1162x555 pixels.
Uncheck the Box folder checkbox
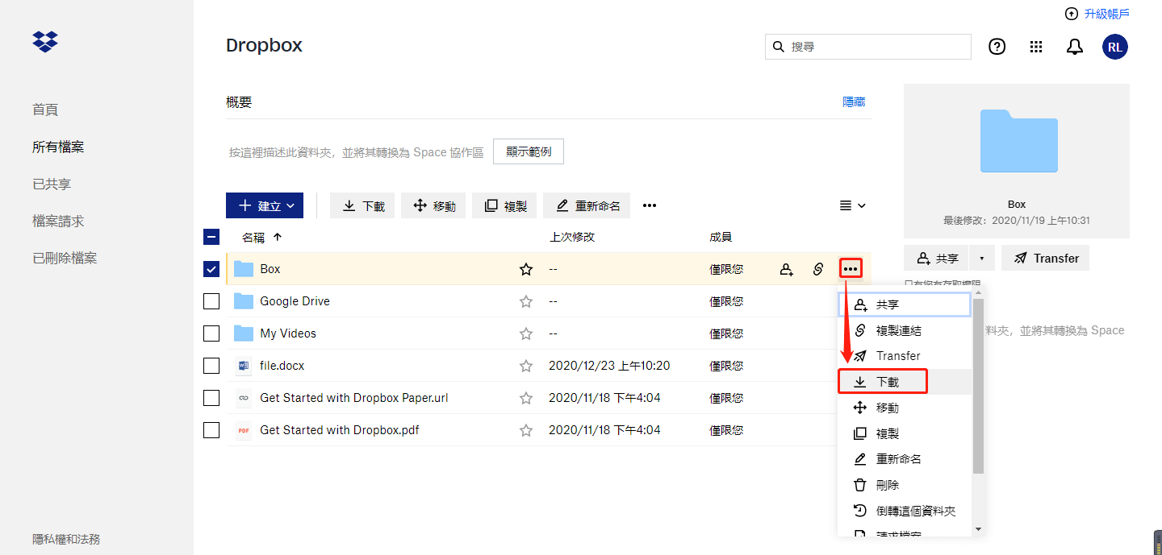click(211, 269)
